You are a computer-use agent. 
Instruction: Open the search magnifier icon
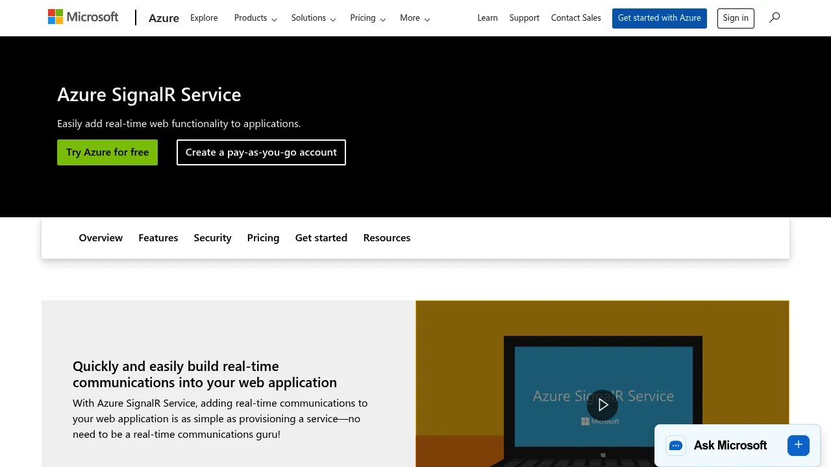(775, 18)
